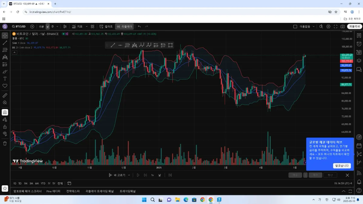Open object tree layers icon
The height and width of the screenshot is (204, 363).
(359, 61)
